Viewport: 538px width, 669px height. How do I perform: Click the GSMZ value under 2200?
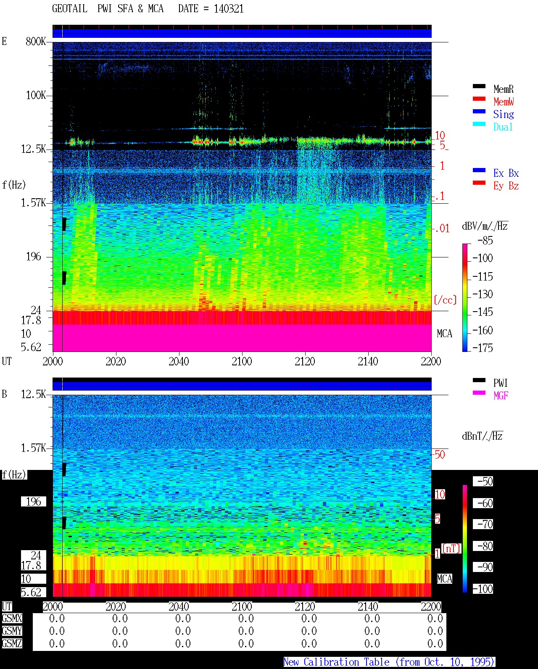(435, 643)
